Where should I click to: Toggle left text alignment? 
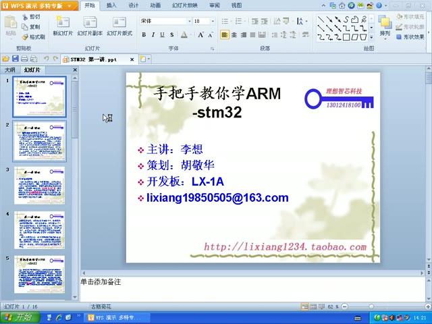[x=225, y=34]
